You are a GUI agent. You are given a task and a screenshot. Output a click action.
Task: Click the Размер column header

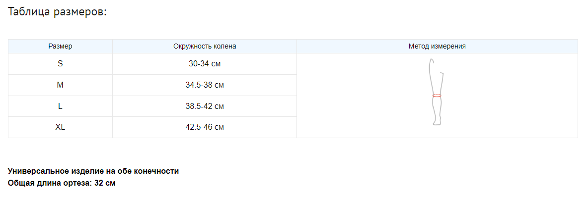(x=60, y=47)
